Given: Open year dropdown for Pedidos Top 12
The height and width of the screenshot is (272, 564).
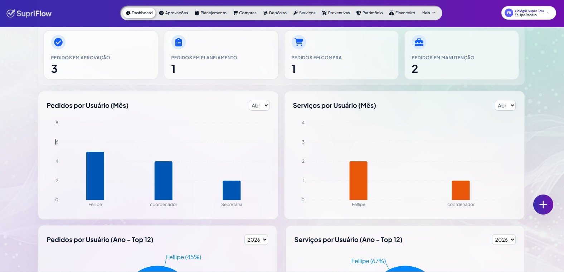Looking at the screenshot, I should [x=256, y=240].
